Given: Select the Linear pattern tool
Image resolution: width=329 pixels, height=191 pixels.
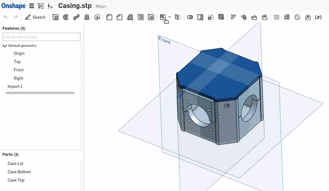Looking at the screenshot, I should [x=163, y=17].
